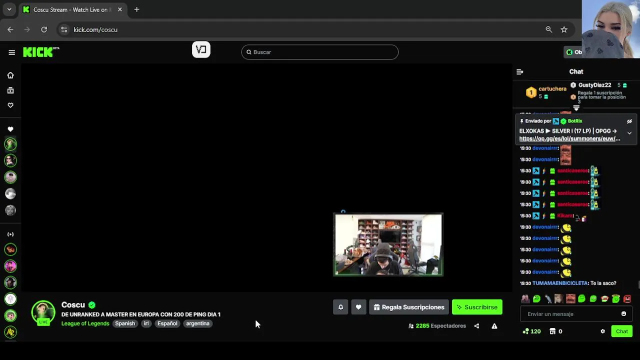Viewport: 640px width, 360px height.
Task: Click the Buscar search box
Action: 320,52
